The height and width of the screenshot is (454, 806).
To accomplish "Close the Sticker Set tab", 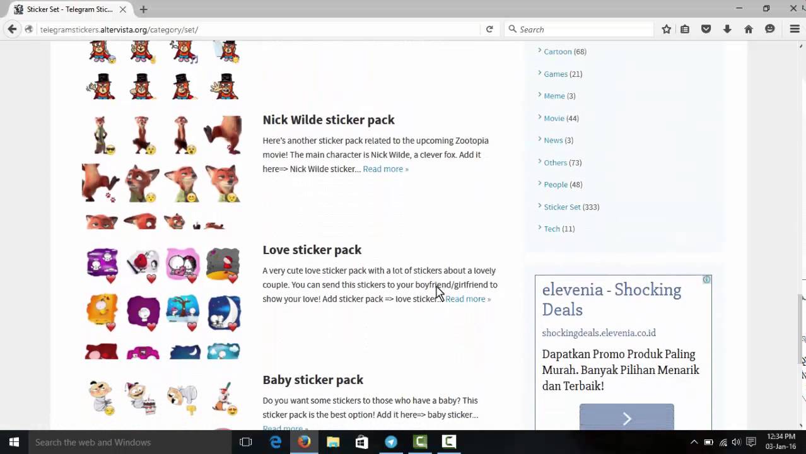I will [123, 9].
